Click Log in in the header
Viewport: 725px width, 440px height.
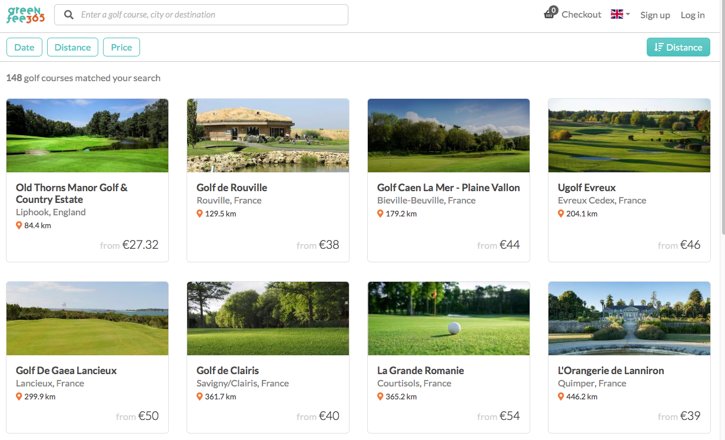coord(693,15)
